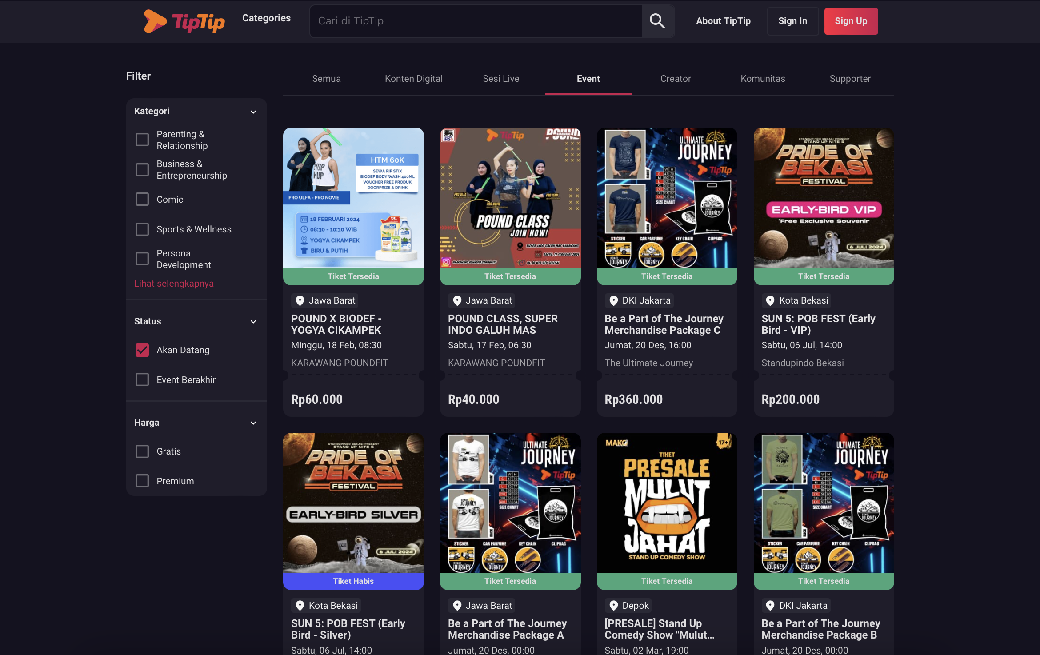Viewport: 1040px width, 655px height.
Task: Click the Jawa Barat location pin on the POUND CLASS card
Action: [x=457, y=300]
